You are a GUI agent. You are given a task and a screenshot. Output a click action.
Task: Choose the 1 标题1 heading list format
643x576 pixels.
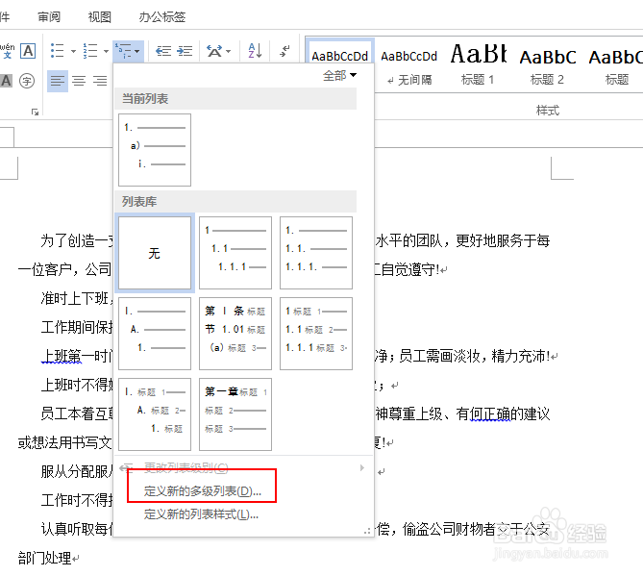click(316, 334)
